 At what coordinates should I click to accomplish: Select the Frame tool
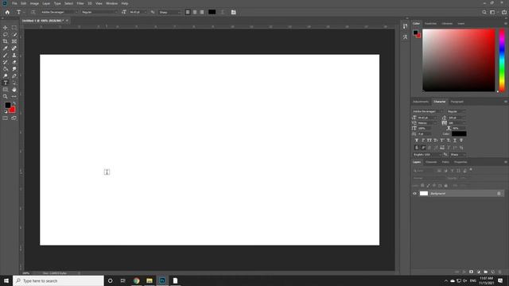(14, 41)
